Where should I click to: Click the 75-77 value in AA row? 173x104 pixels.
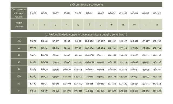(x=33, y=41)
